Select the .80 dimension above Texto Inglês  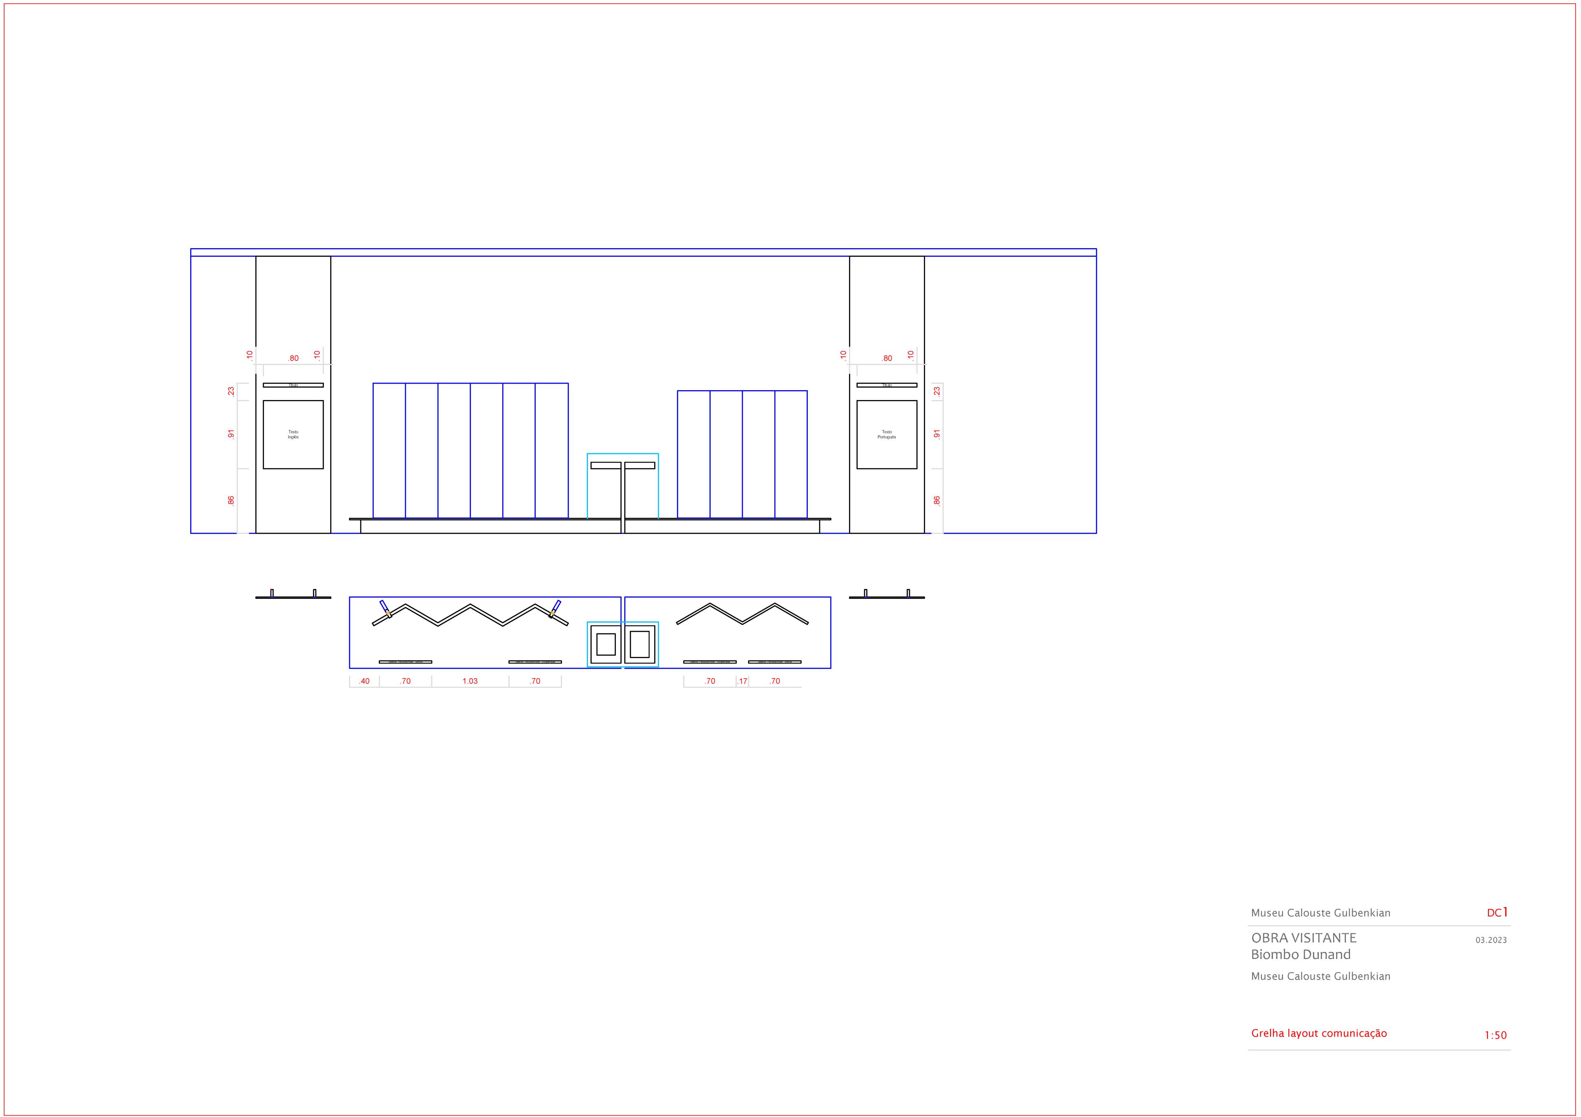[293, 358]
